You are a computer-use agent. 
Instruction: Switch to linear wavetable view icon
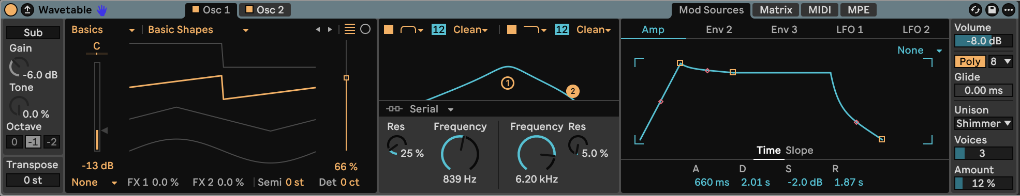click(350, 29)
